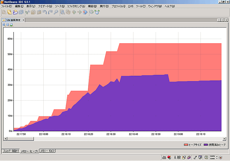Open the ヘルプ(H) menu

click(170, 6)
